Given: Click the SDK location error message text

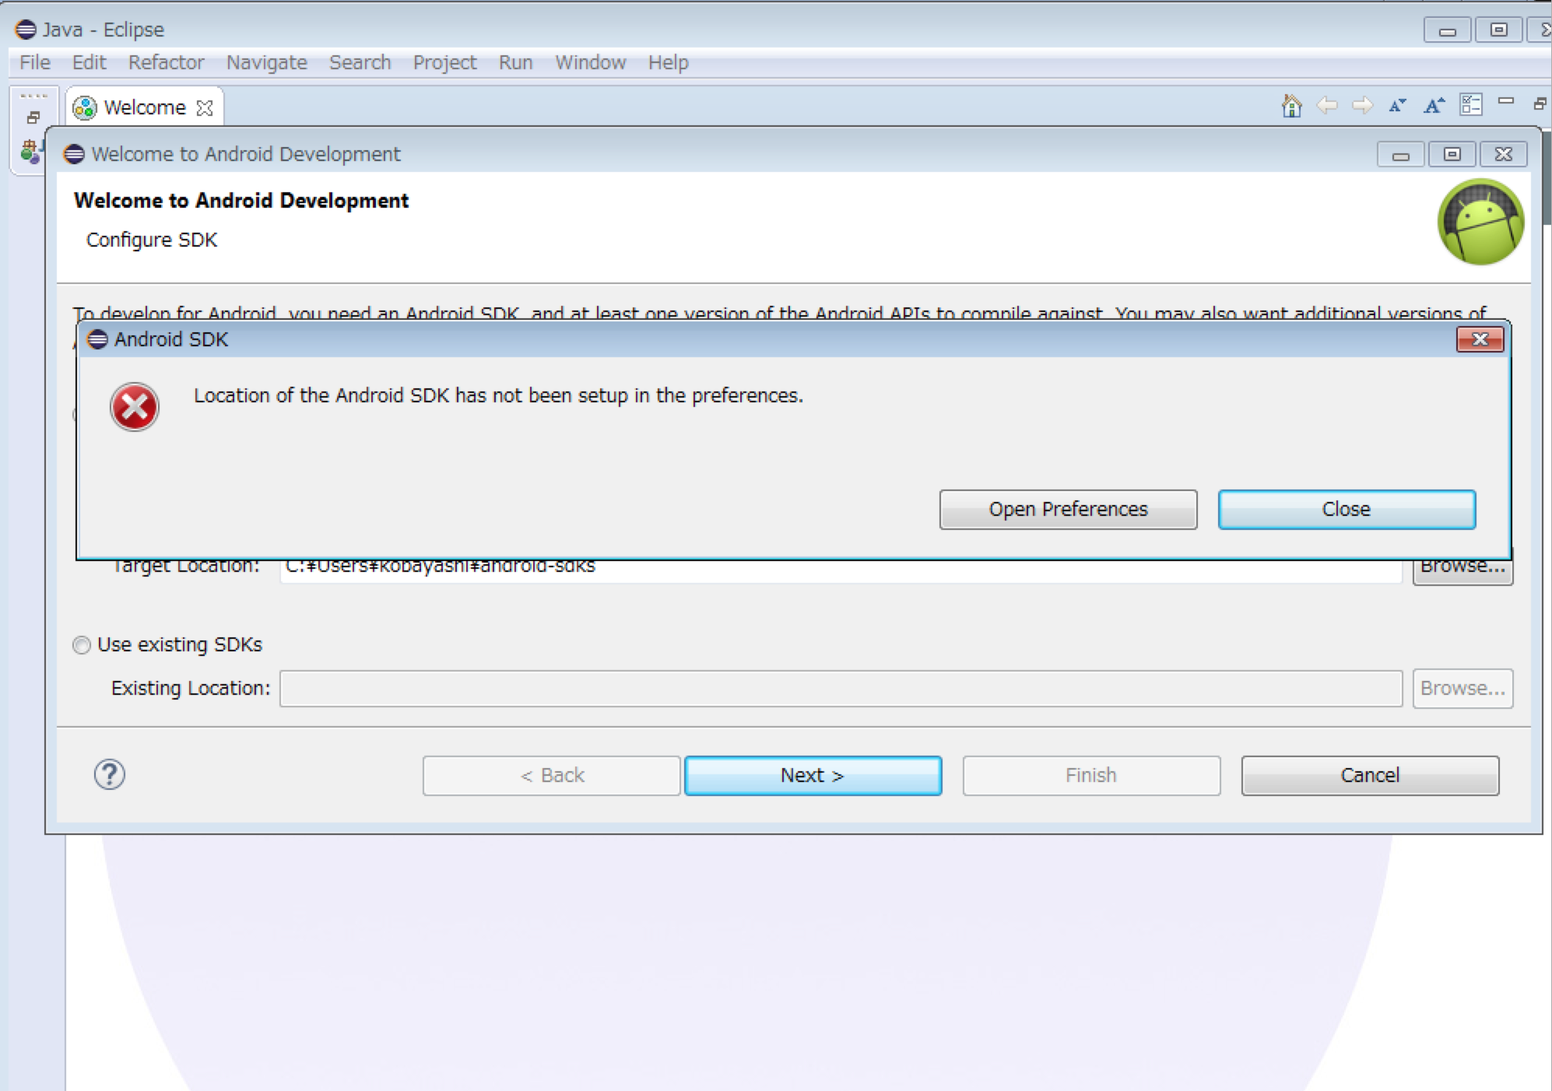Looking at the screenshot, I should pyautogui.click(x=498, y=395).
